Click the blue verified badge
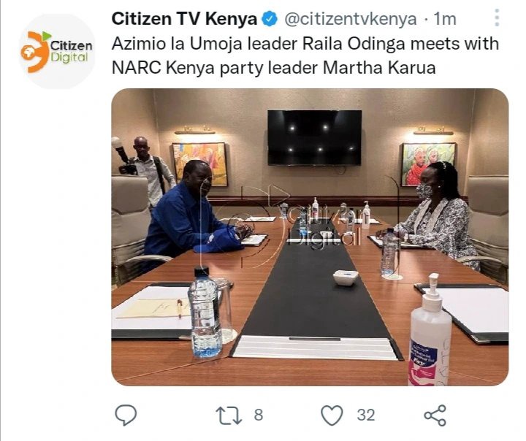Image resolution: width=526 pixels, height=441 pixels. tap(270, 19)
